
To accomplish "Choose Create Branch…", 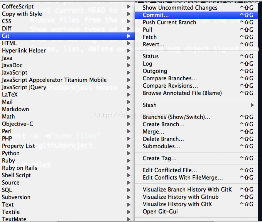I will pos(196,124).
